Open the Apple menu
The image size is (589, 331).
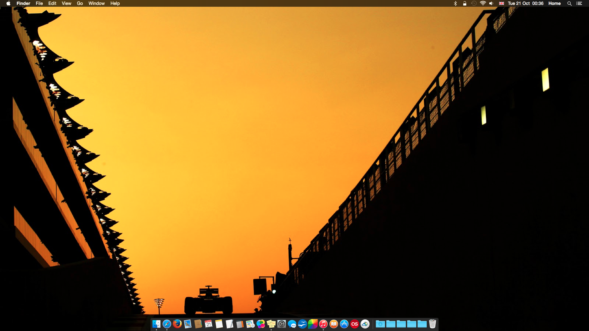click(x=8, y=3)
